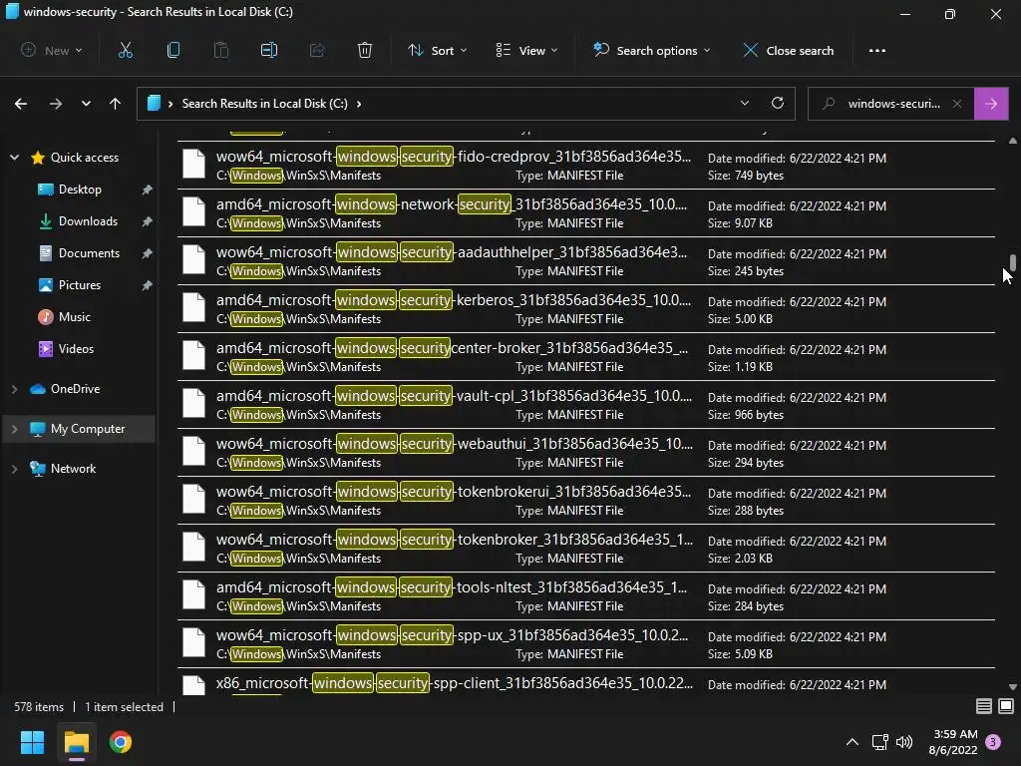Image resolution: width=1021 pixels, height=766 pixels.
Task: Select the aadauthhelper manifest file
Action: point(586,261)
